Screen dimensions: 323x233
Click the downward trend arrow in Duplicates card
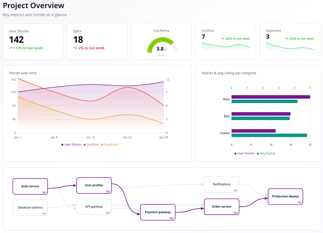[287, 39]
